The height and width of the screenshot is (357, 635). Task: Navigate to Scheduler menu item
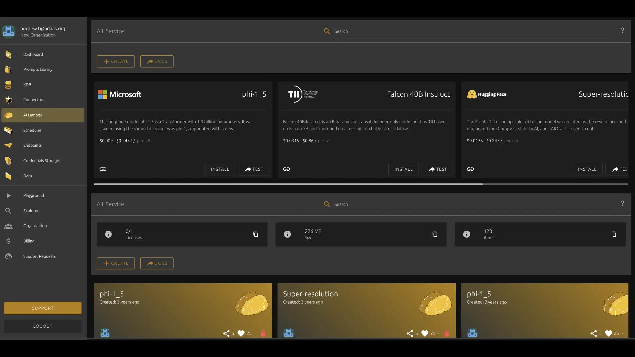pyautogui.click(x=43, y=130)
